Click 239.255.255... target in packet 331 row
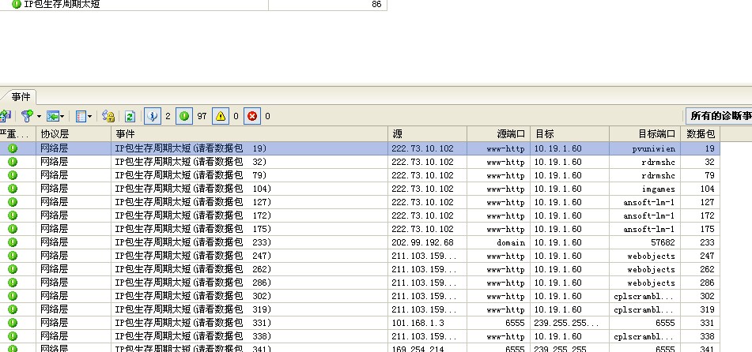 click(x=566, y=323)
